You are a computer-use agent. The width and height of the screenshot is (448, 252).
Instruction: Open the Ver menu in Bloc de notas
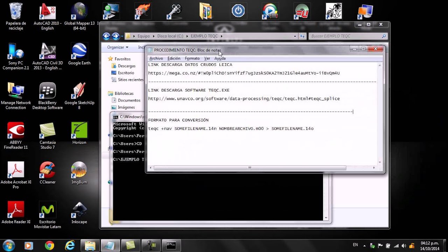coord(207,58)
